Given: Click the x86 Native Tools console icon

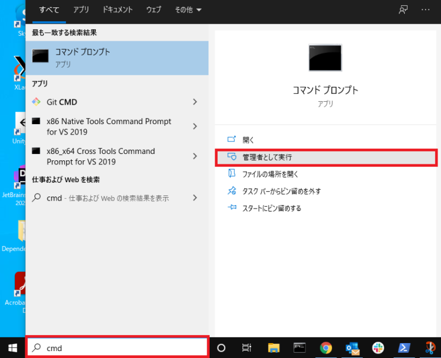Looking at the screenshot, I should 36,121.
